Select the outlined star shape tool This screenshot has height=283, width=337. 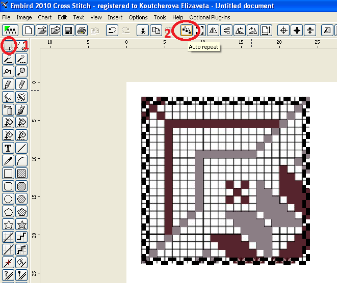click(x=8, y=224)
